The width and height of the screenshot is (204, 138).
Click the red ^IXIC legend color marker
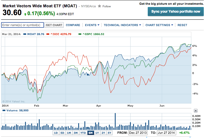tap(48, 34)
